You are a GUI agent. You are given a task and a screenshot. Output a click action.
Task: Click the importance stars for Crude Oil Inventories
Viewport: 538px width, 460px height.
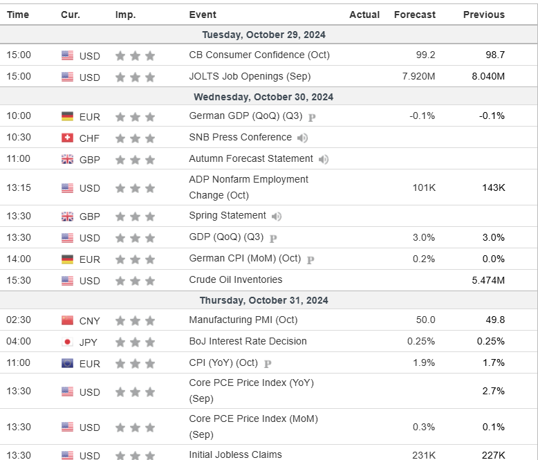point(135,281)
